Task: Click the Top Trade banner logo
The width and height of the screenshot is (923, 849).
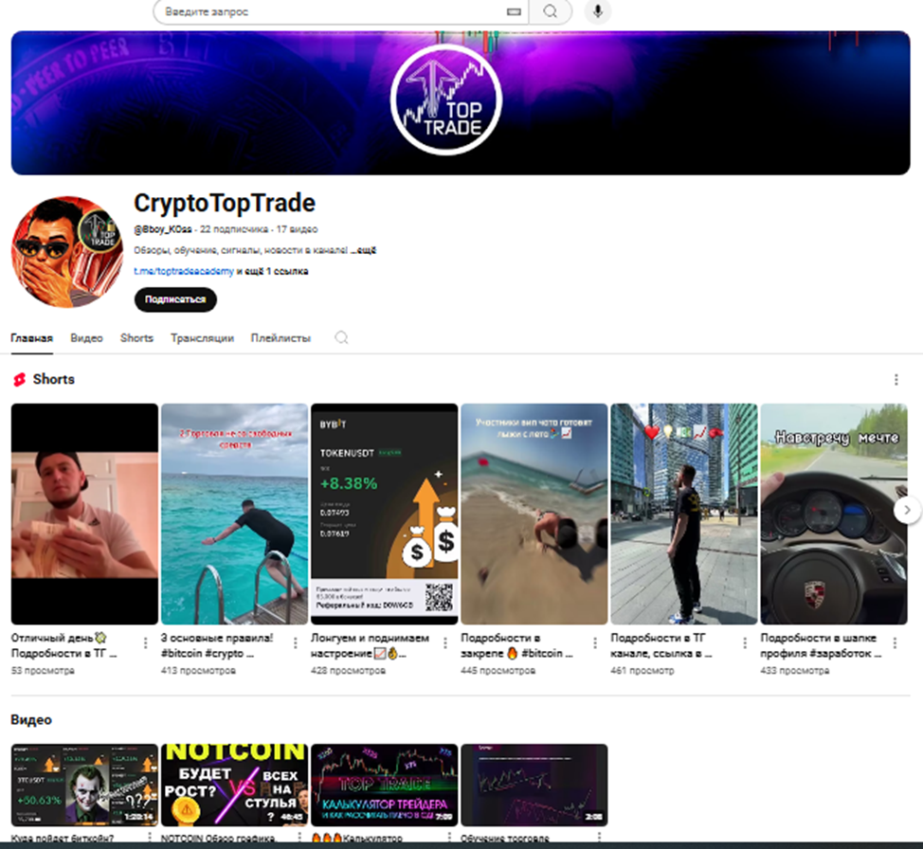Action: [x=445, y=100]
